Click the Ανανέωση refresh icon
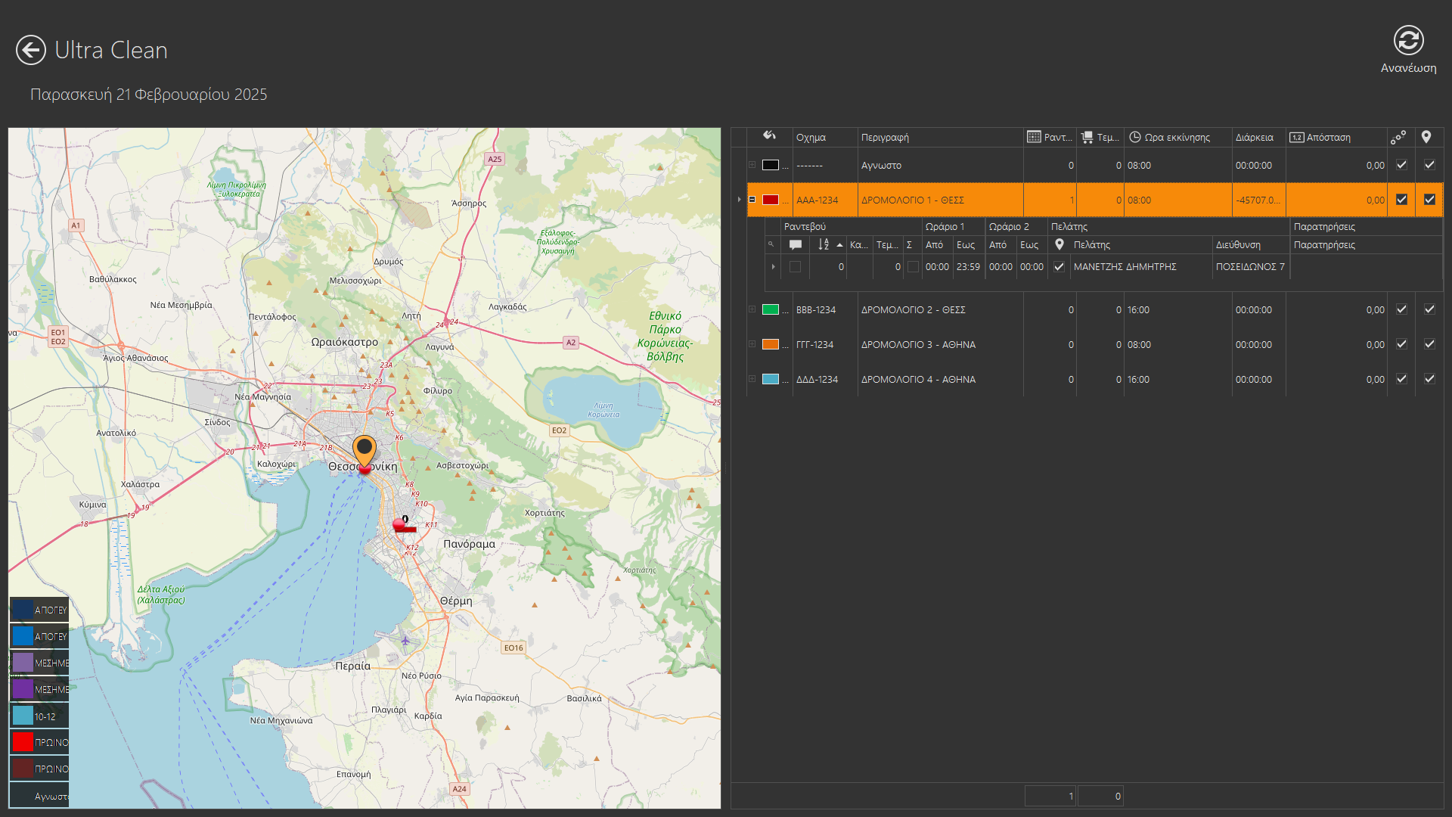The height and width of the screenshot is (817, 1452). point(1408,41)
